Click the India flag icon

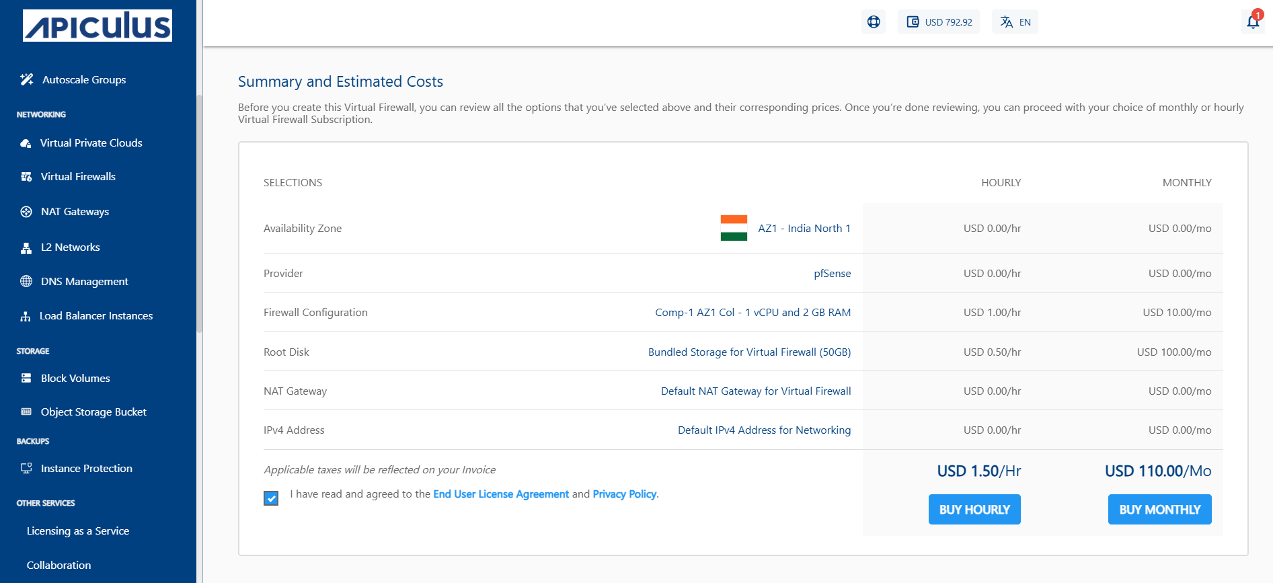(734, 228)
